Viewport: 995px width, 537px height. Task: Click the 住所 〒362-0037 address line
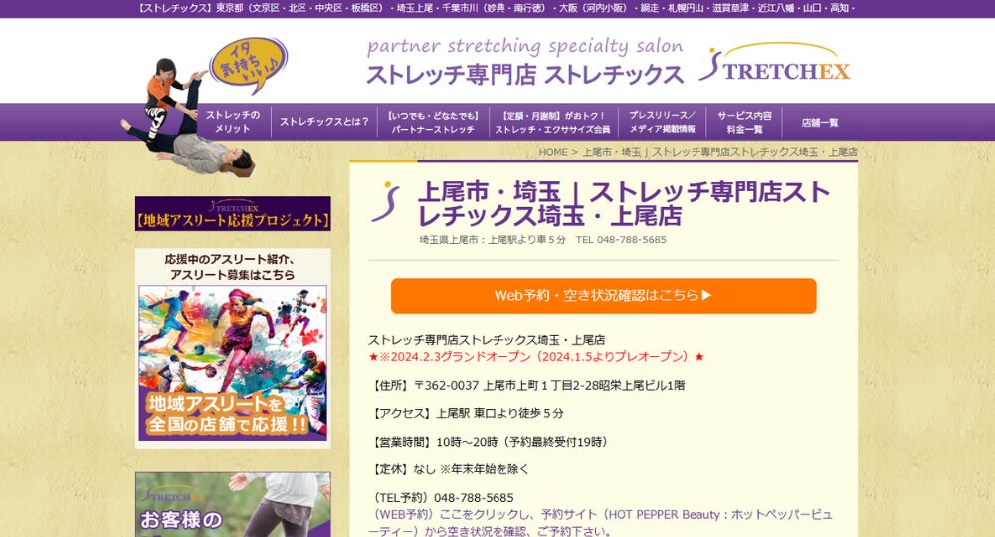tap(526, 386)
